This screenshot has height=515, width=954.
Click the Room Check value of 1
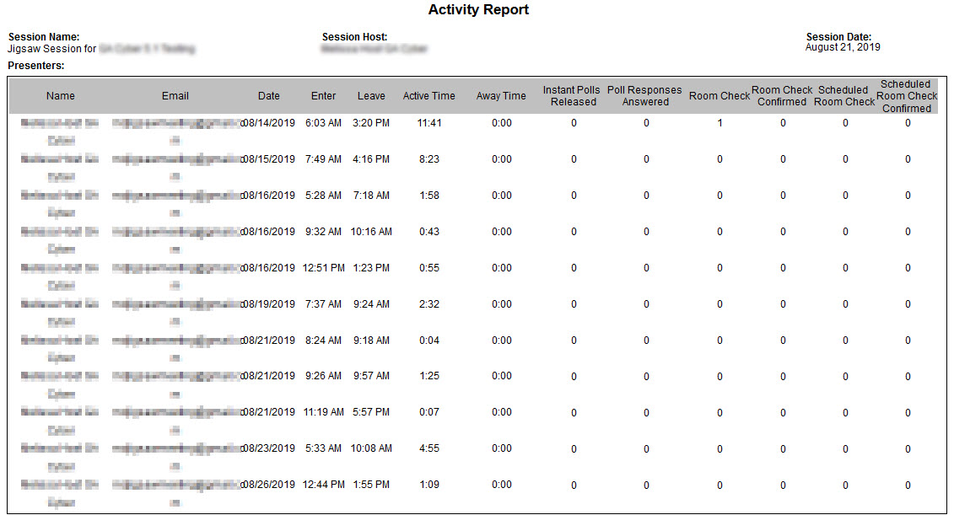coord(720,123)
